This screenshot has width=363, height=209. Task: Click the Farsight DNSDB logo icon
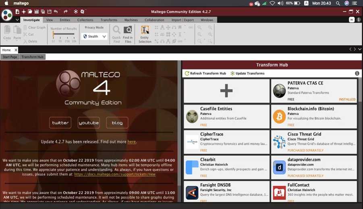pos(192,192)
